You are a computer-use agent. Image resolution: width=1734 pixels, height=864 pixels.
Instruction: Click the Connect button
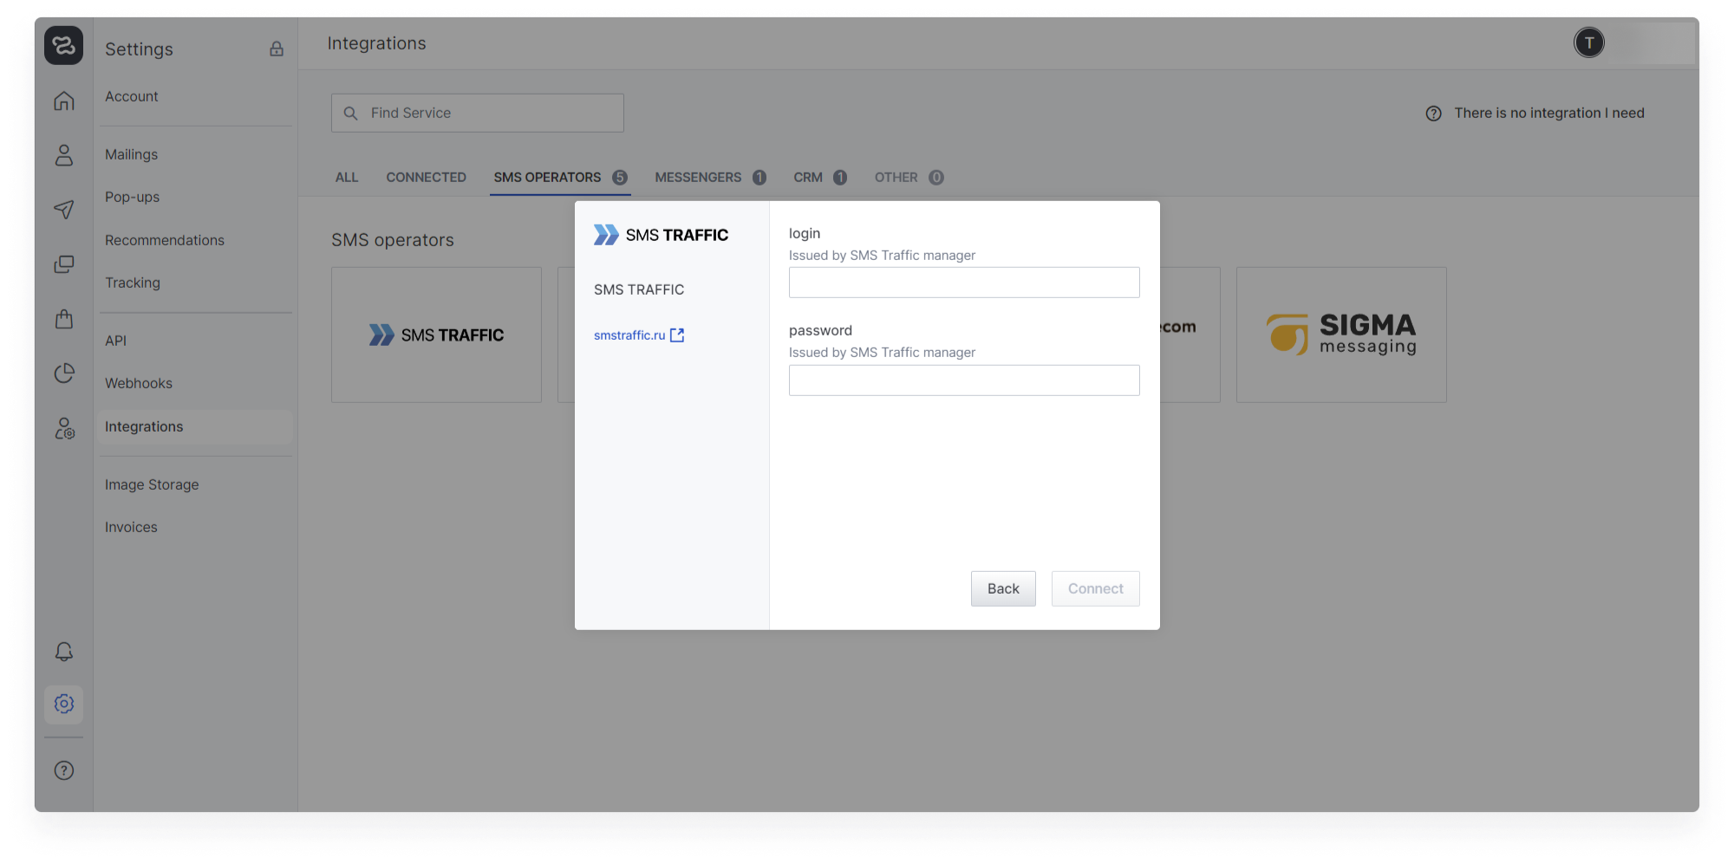click(1096, 588)
